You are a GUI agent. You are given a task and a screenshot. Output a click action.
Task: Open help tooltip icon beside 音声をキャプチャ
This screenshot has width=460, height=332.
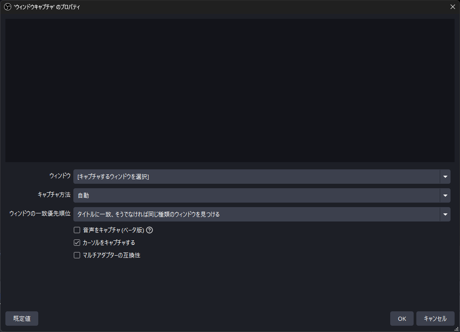(x=149, y=230)
